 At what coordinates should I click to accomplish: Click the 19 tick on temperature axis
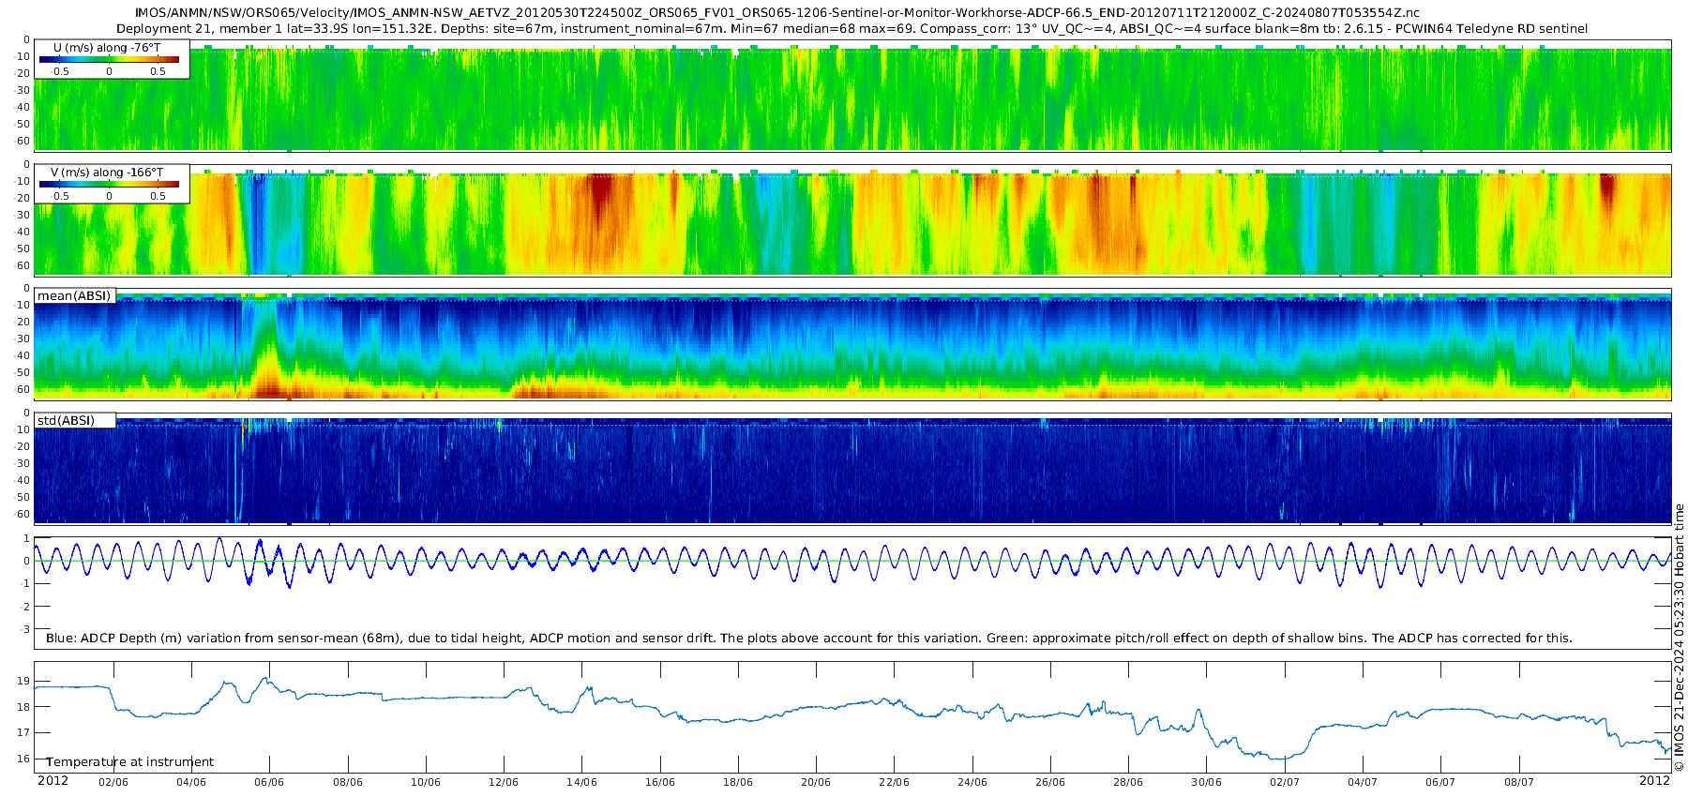click(x=24, y=681)
